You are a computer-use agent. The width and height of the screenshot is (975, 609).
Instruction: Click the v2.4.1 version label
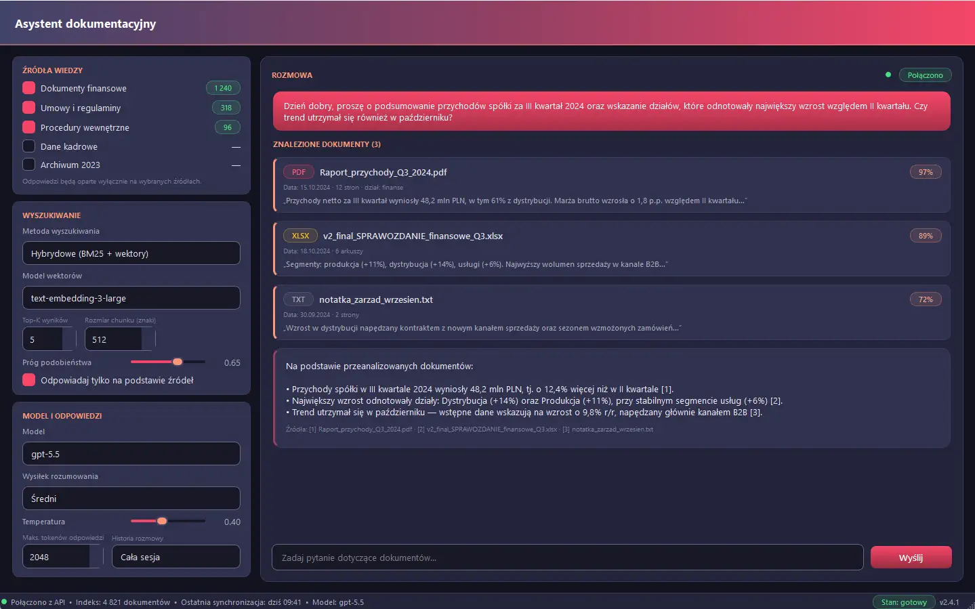(949, 602)
